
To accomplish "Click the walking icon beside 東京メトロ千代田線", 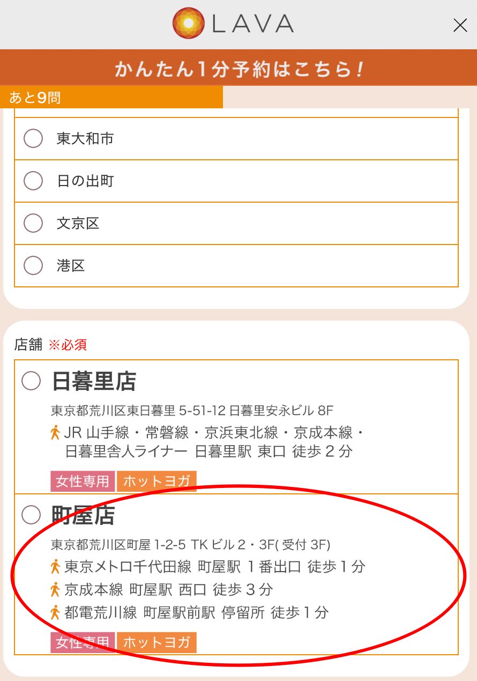I will coord(55,566).
